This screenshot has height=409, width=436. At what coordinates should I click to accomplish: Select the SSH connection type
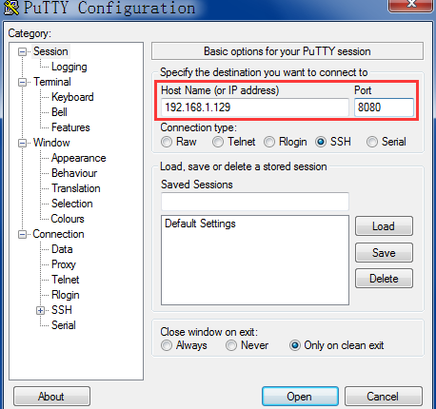click(321, 142)
